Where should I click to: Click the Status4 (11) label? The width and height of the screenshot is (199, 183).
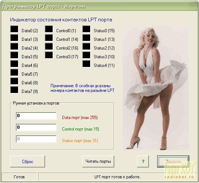pyautogui.click(x=104, y=65)
